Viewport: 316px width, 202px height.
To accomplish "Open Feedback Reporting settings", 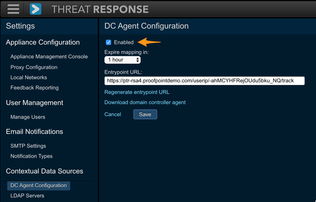I will click(x=35, y=88).
